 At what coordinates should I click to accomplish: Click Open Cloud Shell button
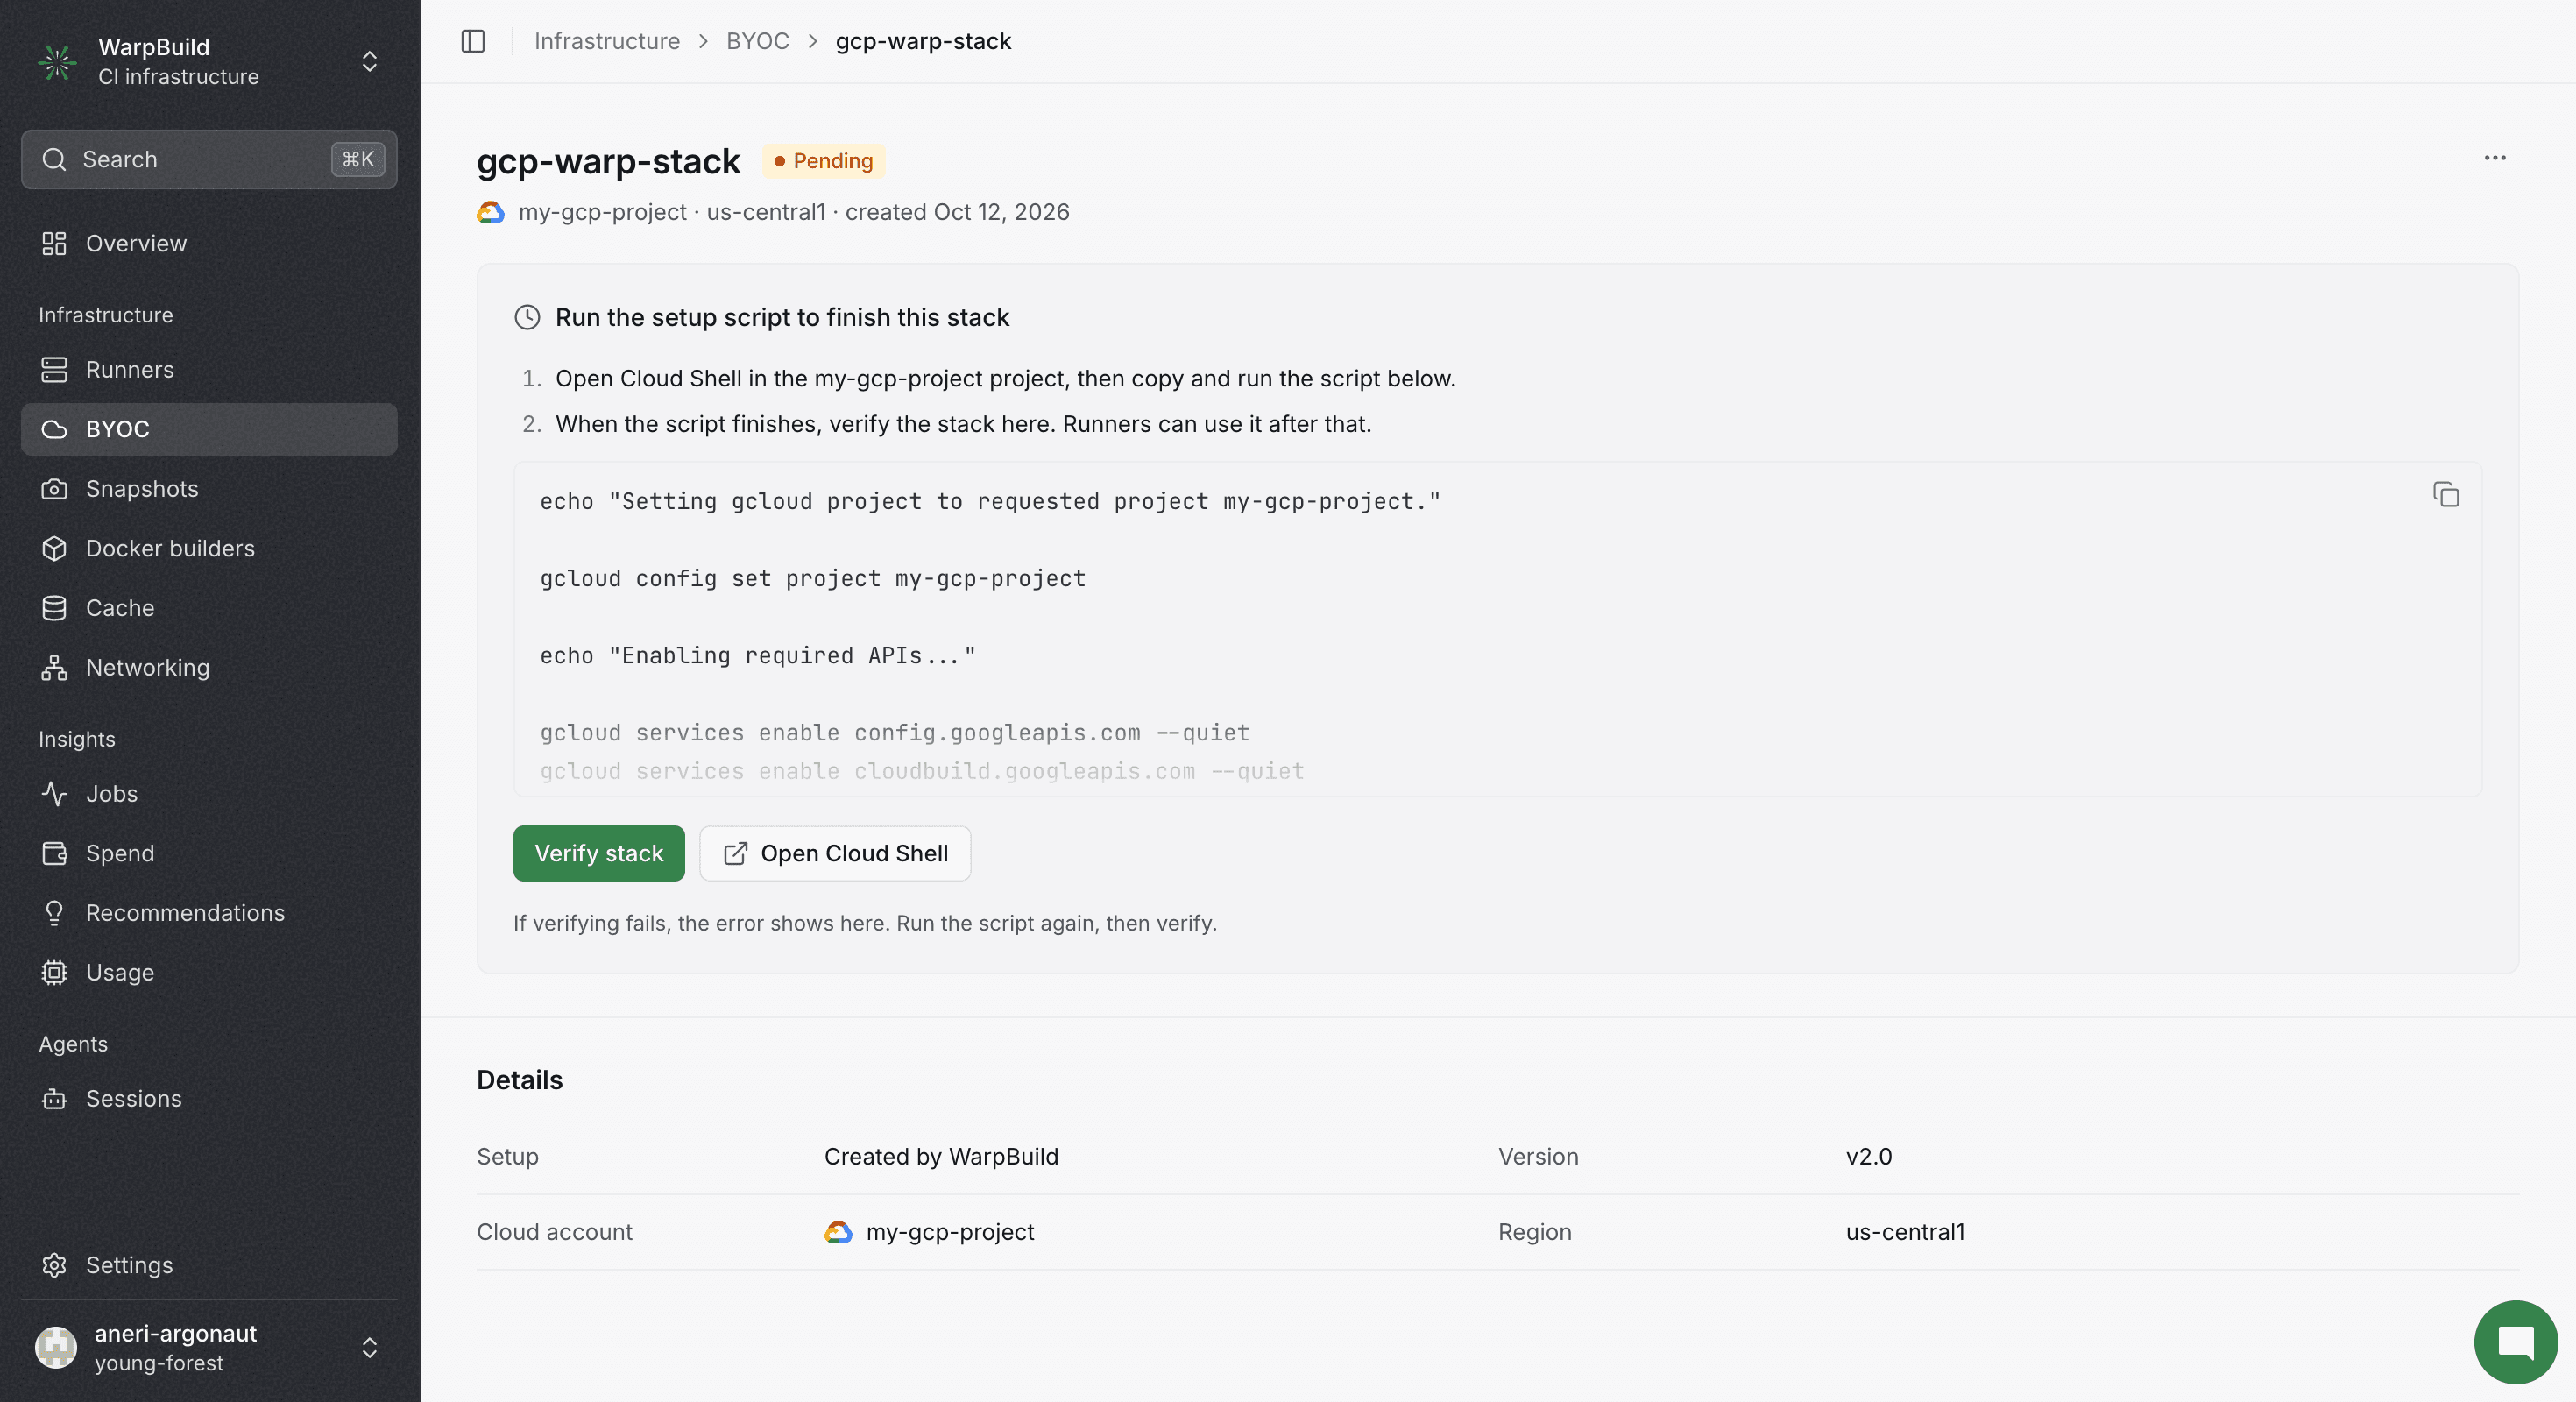[835, 853]
